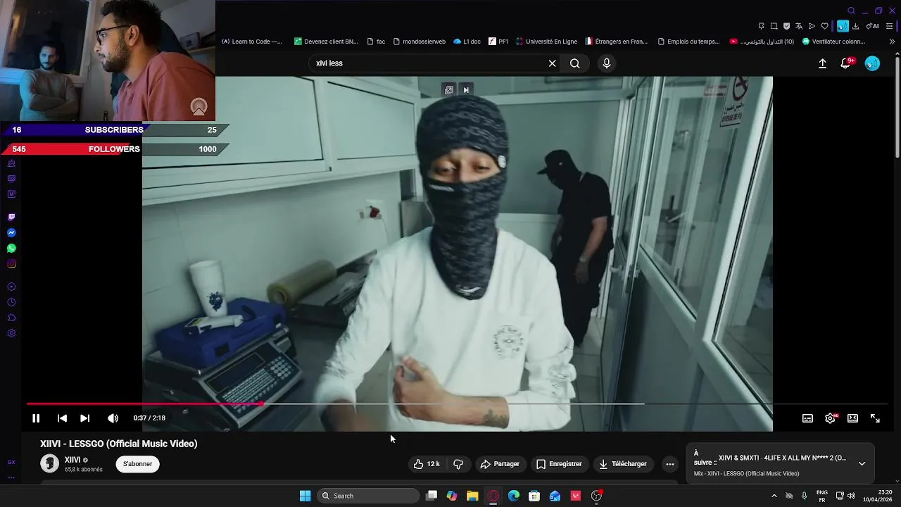Dislike the video
This screenshot has height=507, width=901.
coord(458,464)
